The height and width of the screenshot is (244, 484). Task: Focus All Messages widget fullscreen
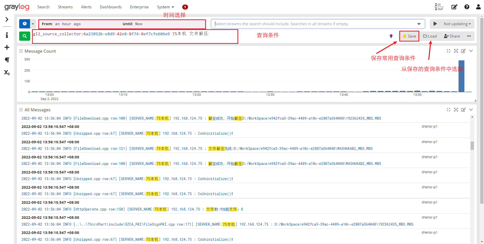[x=456, y=110]
